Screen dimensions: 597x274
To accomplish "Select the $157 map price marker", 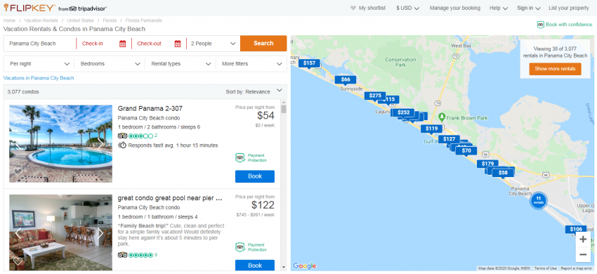I will pyautogui.click(x=309, y=63).
